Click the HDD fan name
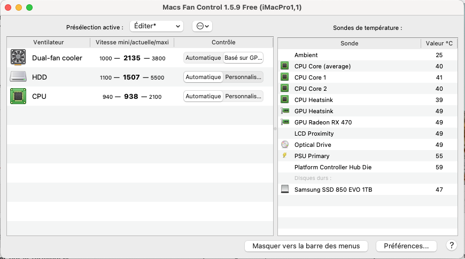Screen dimensions: 465x259 coord(40,77)
